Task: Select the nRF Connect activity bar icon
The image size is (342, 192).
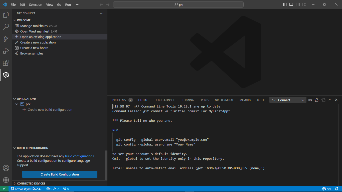Action: (x=6, y=75)
